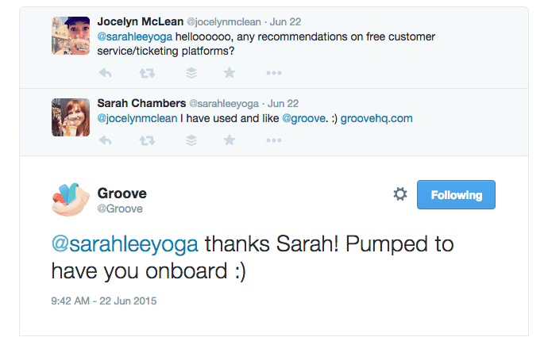Open the gear settings menu for Groove
Screen dimensions: 548x341
(400, 194)
